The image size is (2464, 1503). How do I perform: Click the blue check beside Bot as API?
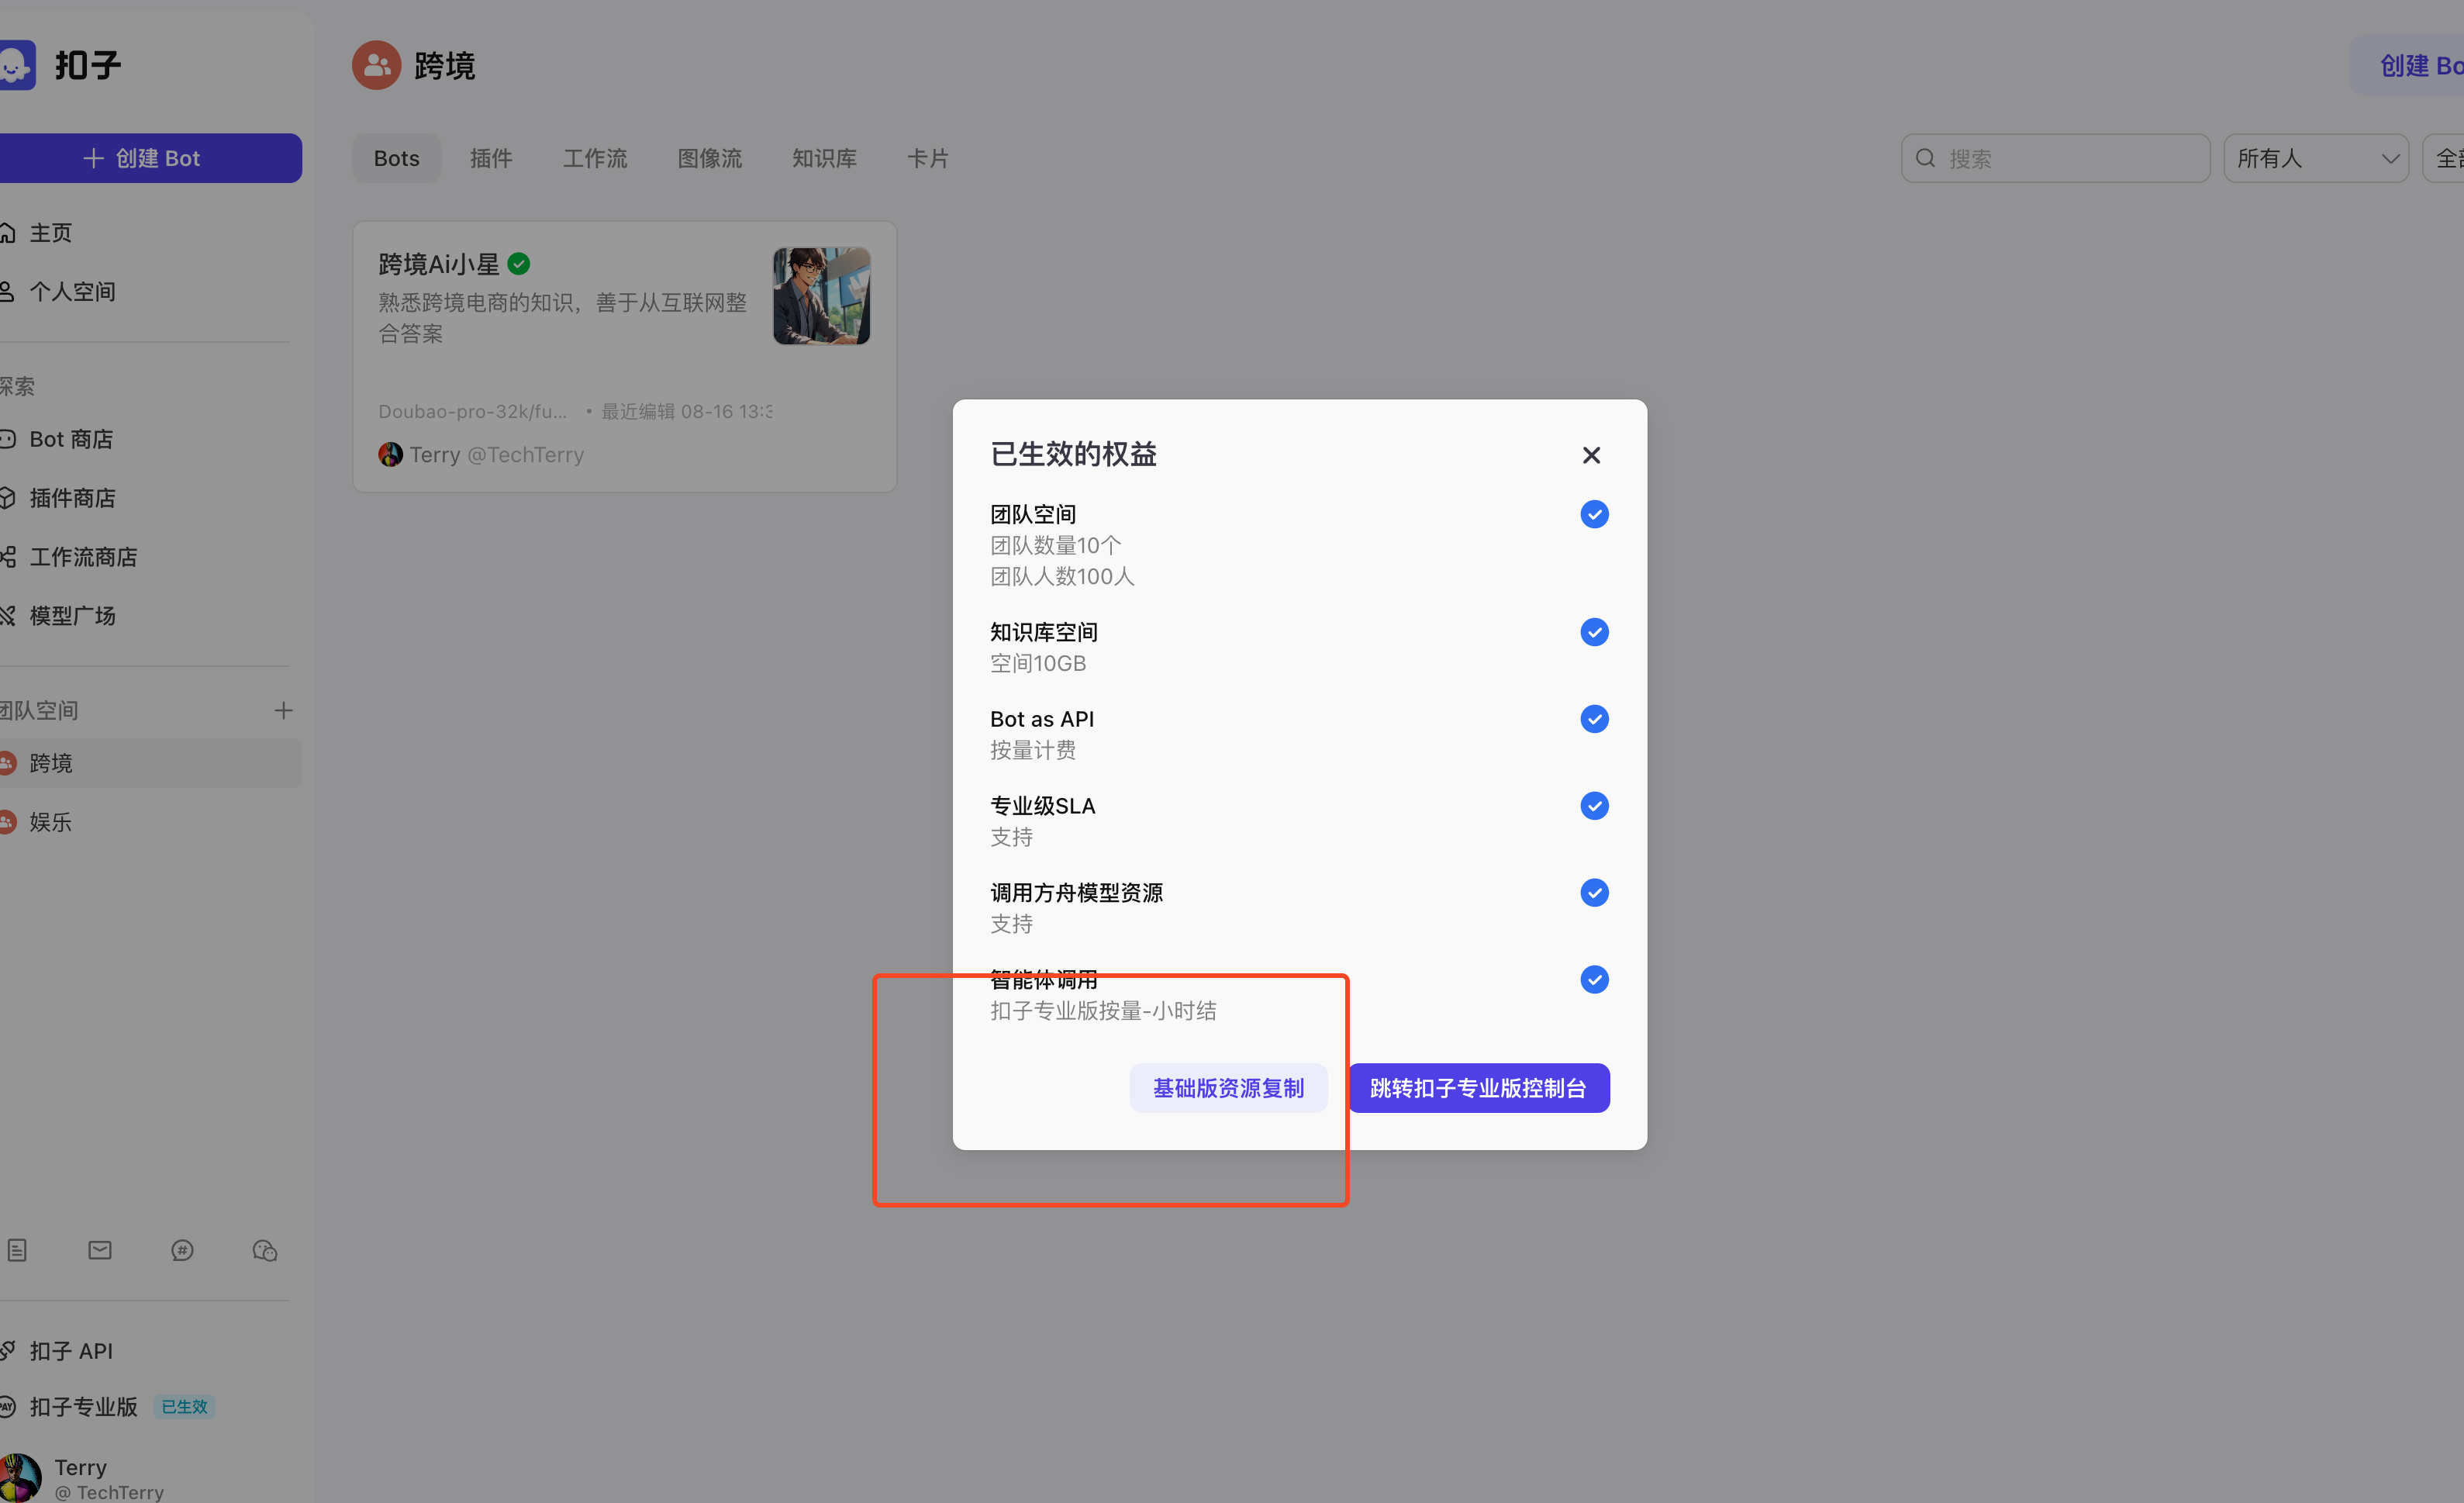click(x=1594, y=719)
